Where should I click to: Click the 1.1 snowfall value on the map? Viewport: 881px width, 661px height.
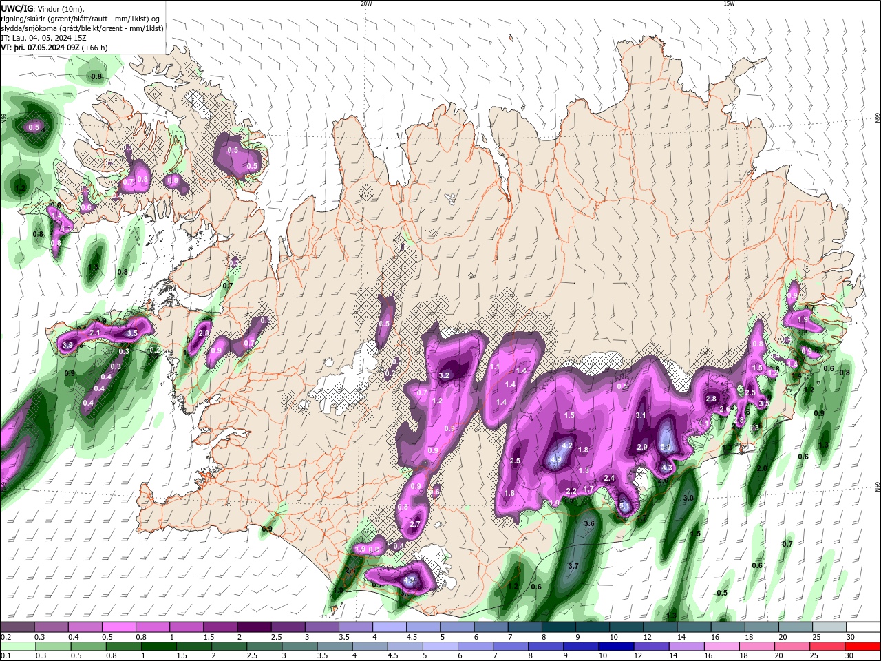[x=494, y=367]
